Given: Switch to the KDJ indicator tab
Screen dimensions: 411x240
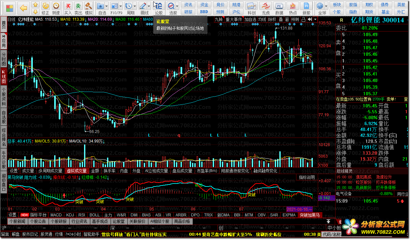Looking at the screenshot, I should pos(70,215).
